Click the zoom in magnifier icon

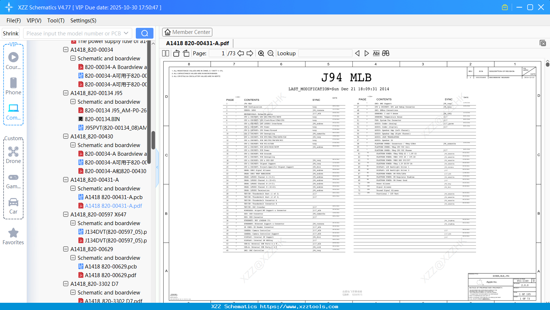click(x=261, y=53)
